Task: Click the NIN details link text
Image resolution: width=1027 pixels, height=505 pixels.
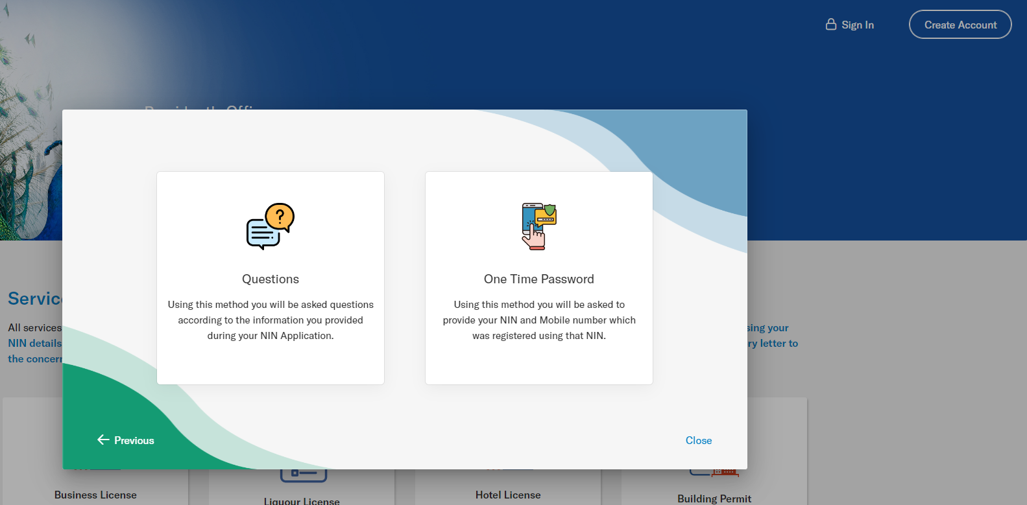Action: (34, 344)
